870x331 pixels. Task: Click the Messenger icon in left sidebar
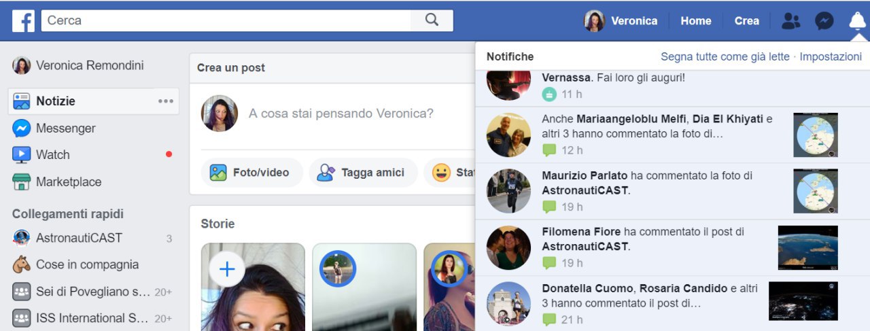(x=22, y=128)
